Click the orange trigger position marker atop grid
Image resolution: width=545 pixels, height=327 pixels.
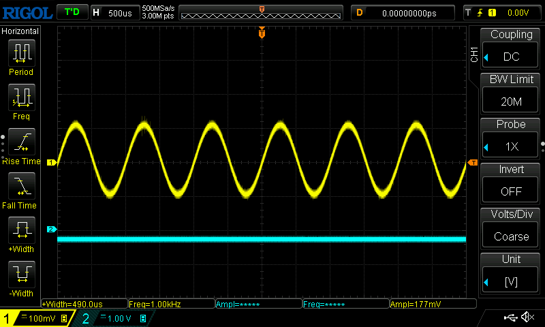[x=262, y=33]
